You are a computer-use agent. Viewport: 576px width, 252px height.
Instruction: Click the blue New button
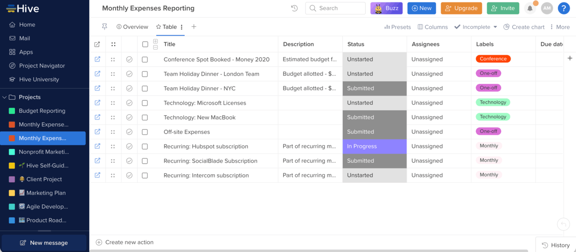coord(421,8)
